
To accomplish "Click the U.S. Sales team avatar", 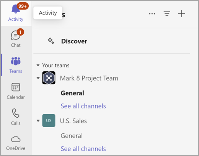I will [49, 120].
